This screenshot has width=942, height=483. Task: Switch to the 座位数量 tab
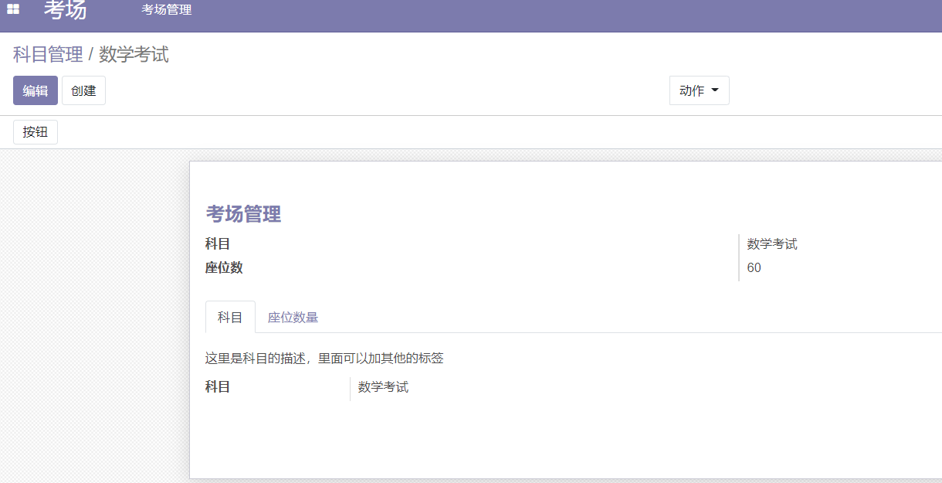293,317
